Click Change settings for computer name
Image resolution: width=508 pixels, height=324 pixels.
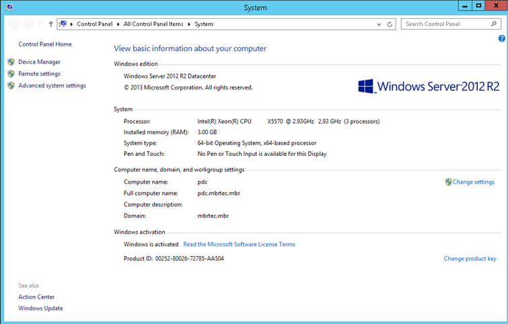tap(473, 182)
